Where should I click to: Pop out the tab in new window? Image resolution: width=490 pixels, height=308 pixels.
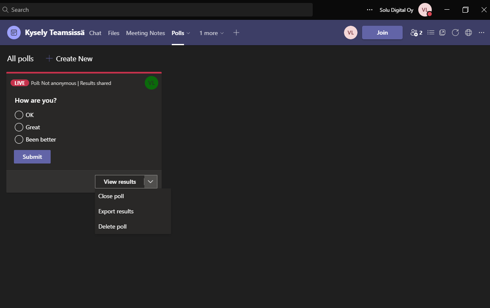[442, 33]
